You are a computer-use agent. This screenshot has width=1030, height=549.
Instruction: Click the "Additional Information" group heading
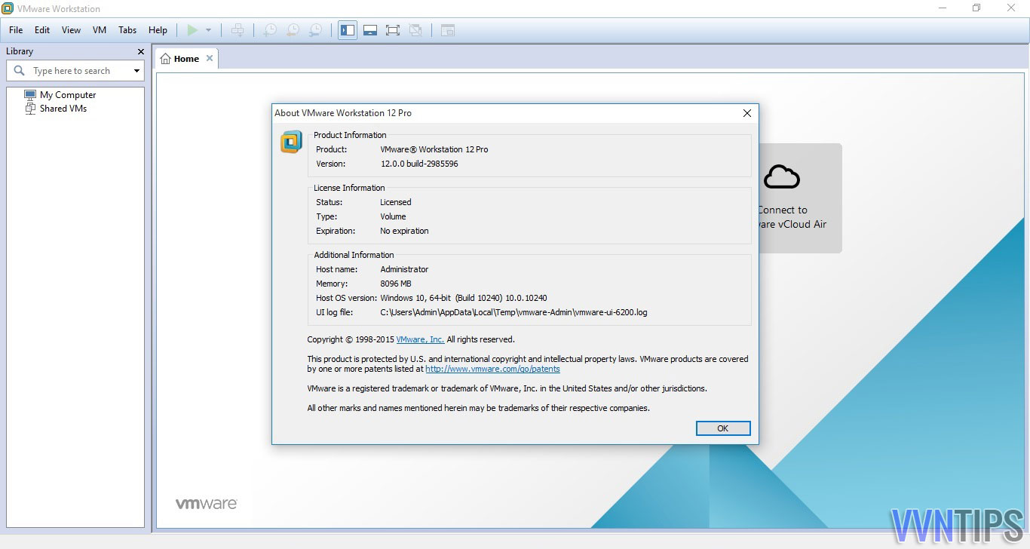click(x=354, y=255)
